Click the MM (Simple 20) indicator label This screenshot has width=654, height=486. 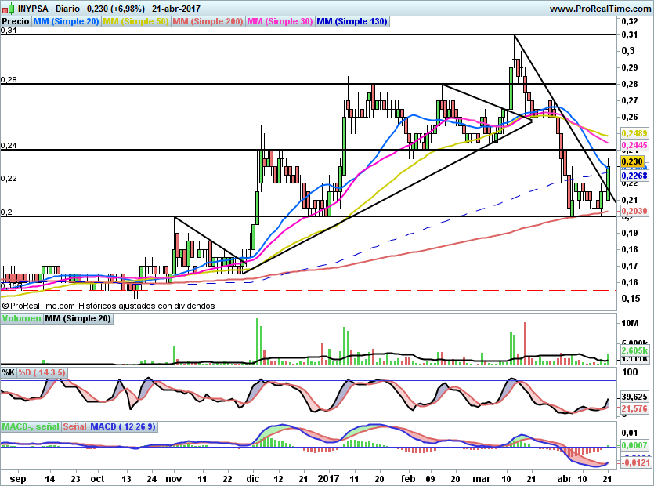pos(68,22)
